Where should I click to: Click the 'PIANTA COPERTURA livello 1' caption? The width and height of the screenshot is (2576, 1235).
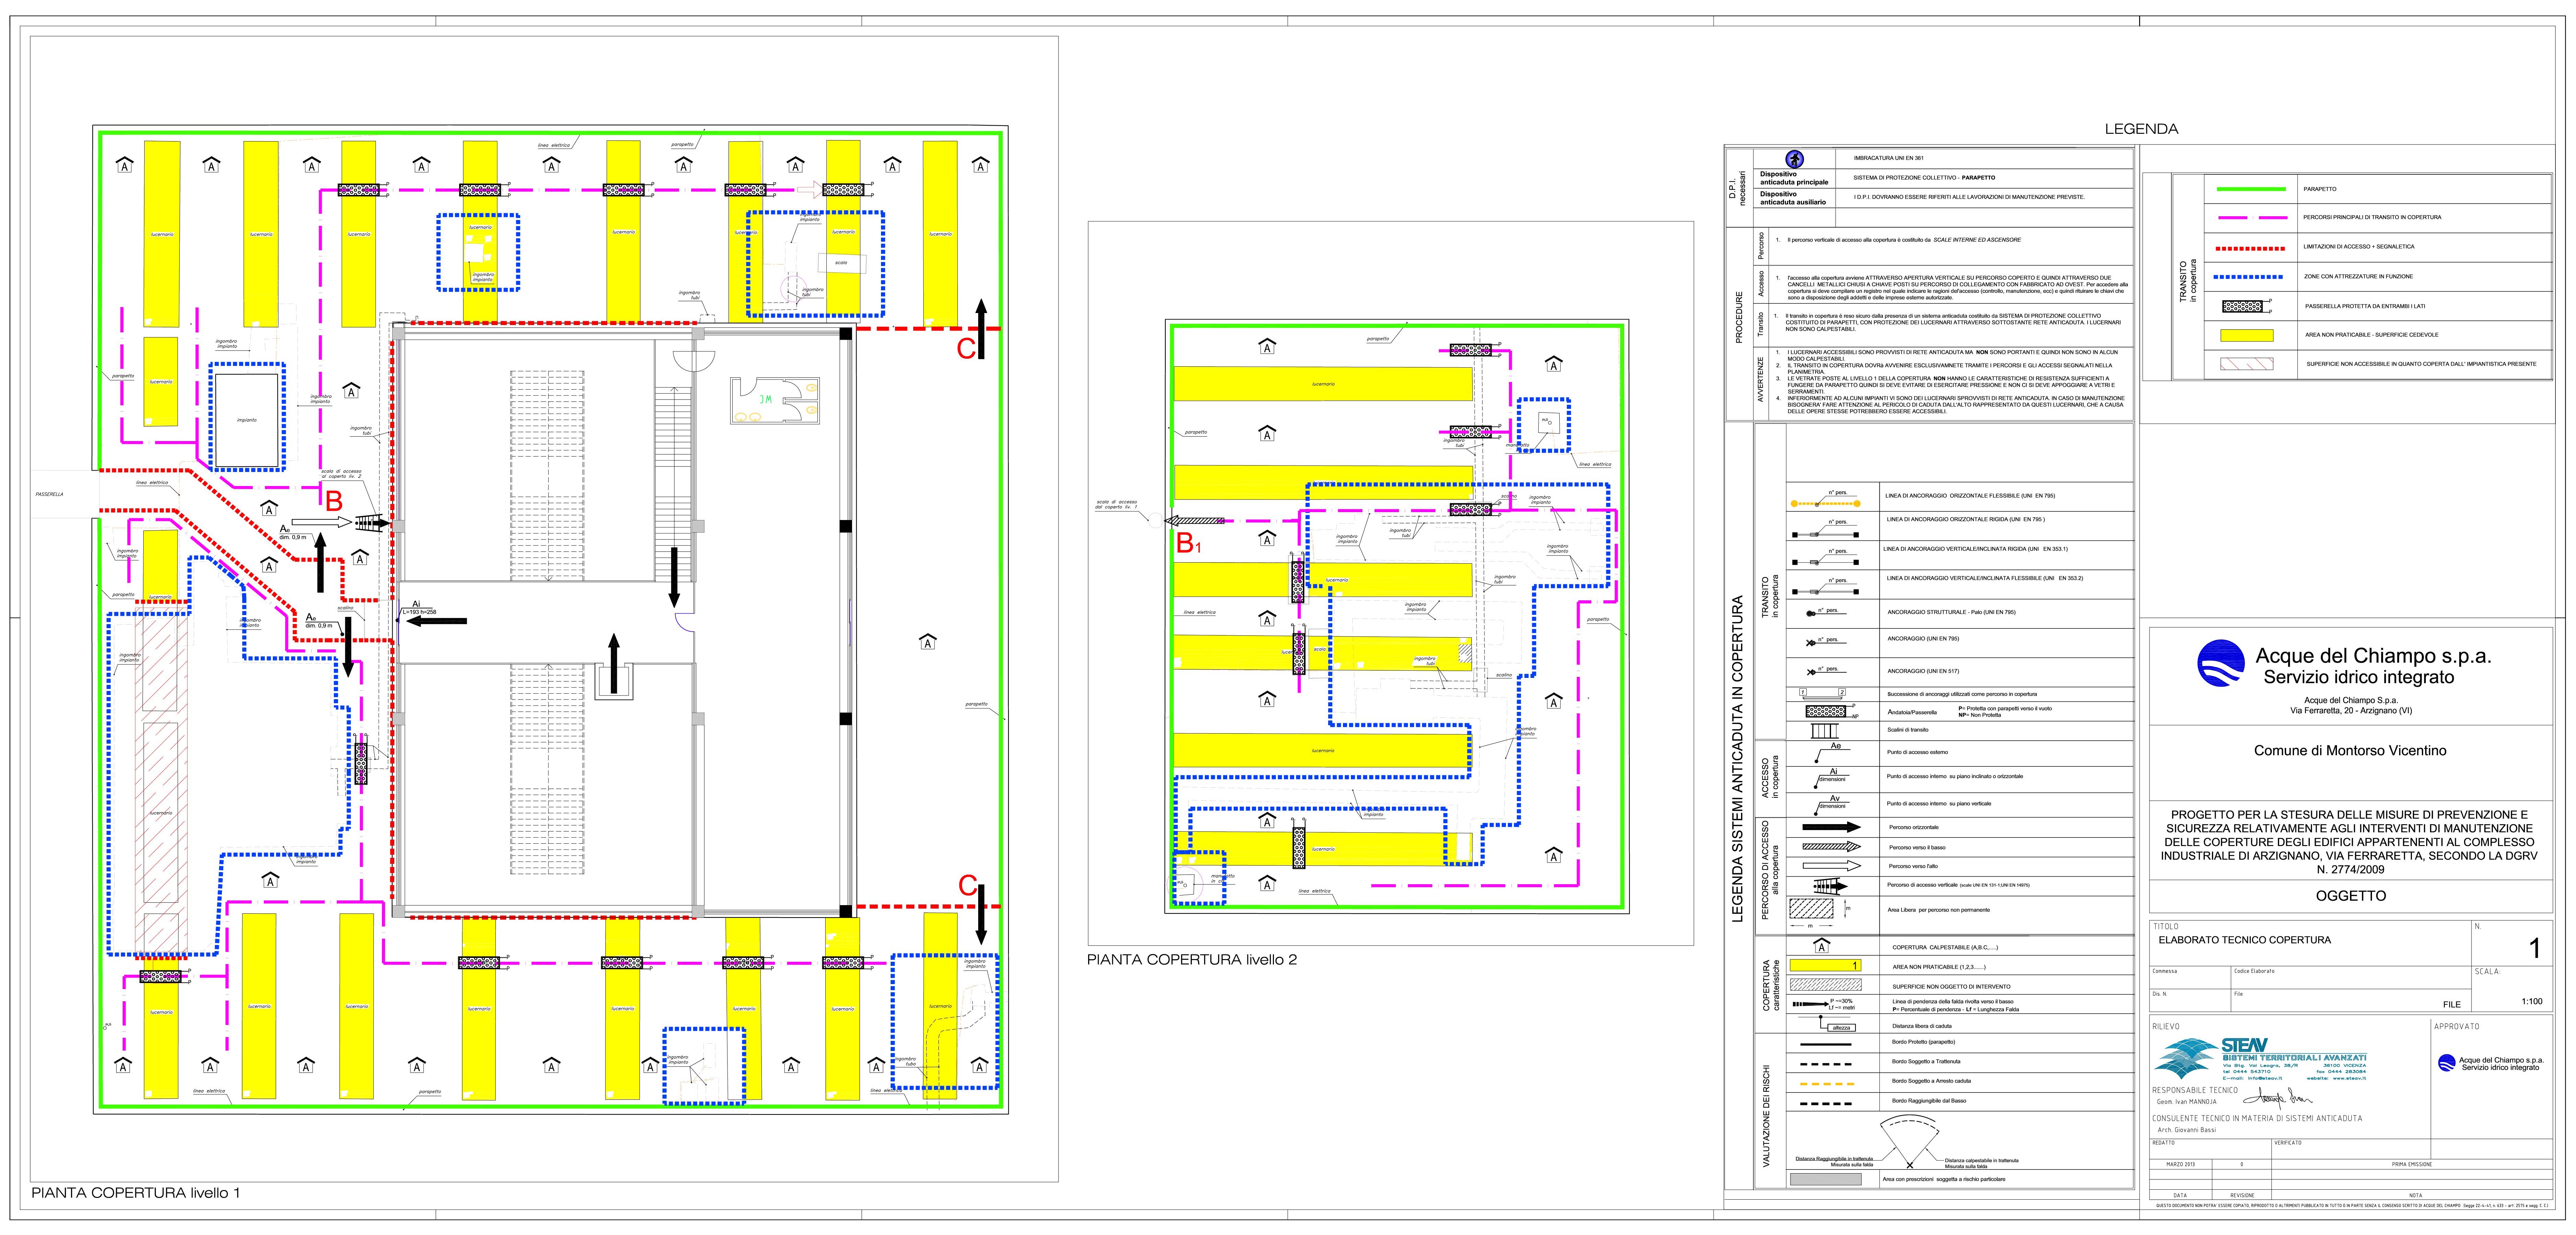[135, 1193]
